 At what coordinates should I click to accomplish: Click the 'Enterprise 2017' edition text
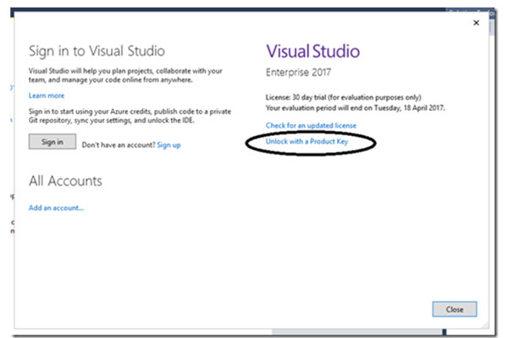298,72
